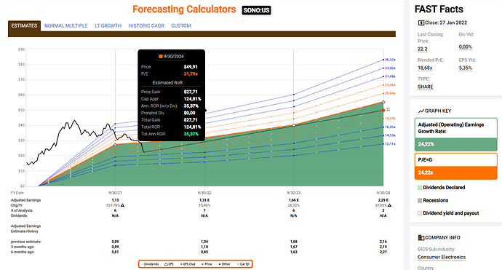Screen dimensions: 502x270
Task: Open the ESTIMATES calculator tab
Action: click(24, 25)
